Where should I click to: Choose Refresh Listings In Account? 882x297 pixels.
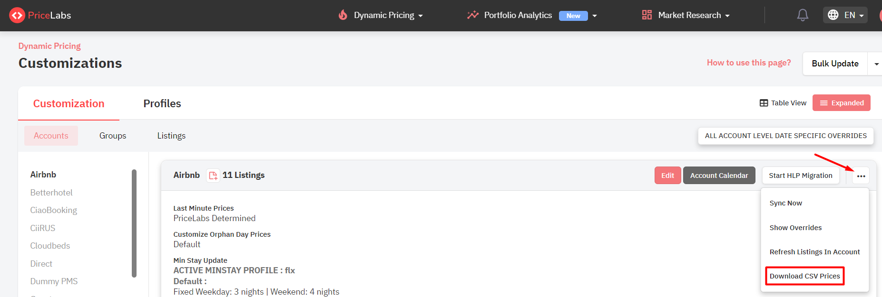tap(814, 252)
